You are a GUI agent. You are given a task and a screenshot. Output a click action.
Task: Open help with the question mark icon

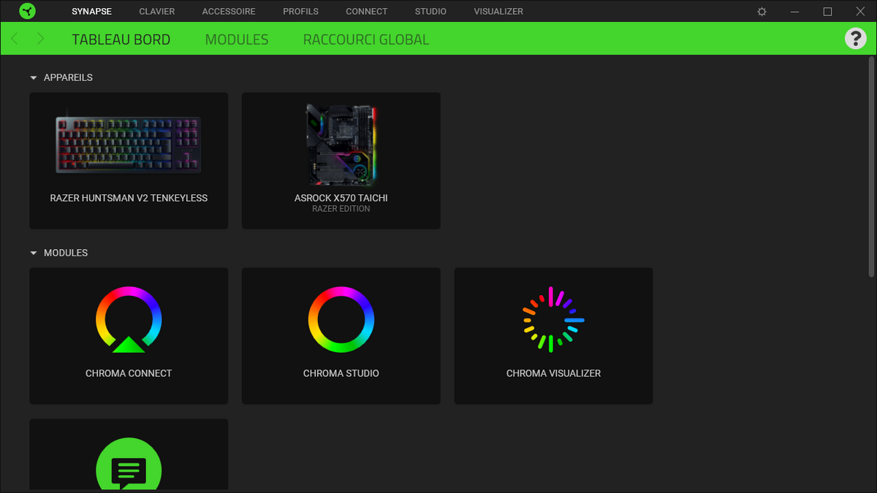click(856, 38)
